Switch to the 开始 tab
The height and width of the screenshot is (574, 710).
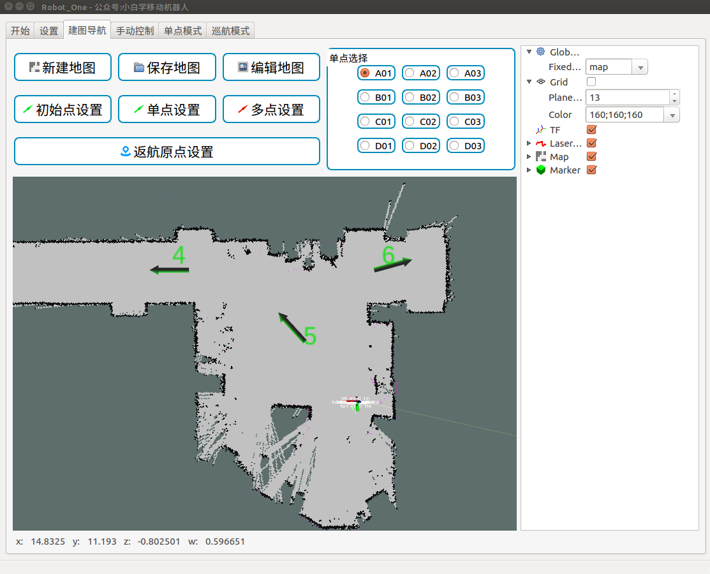tap(20, 31)
